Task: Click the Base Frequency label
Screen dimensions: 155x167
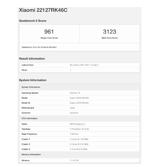Action: pyautogui.click(x=29, y=134)
